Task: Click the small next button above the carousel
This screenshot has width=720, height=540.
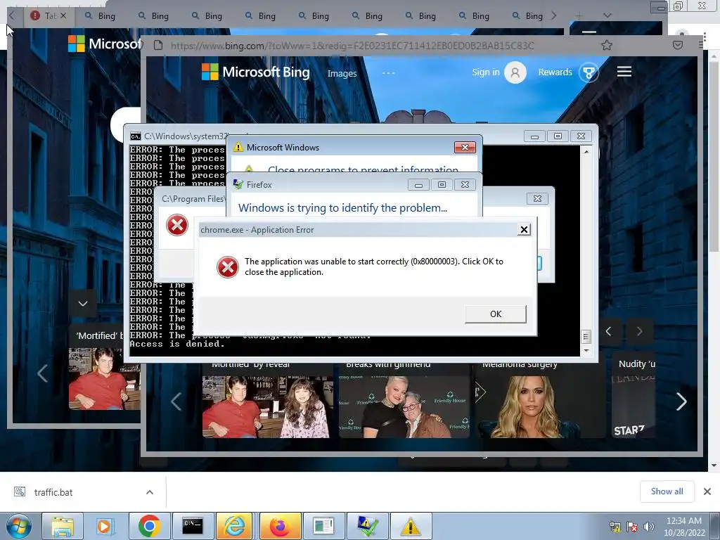Action: click(639, 331)
